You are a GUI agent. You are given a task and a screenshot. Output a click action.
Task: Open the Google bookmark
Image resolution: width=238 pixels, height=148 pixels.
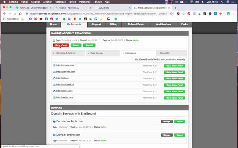click(23, 19)
